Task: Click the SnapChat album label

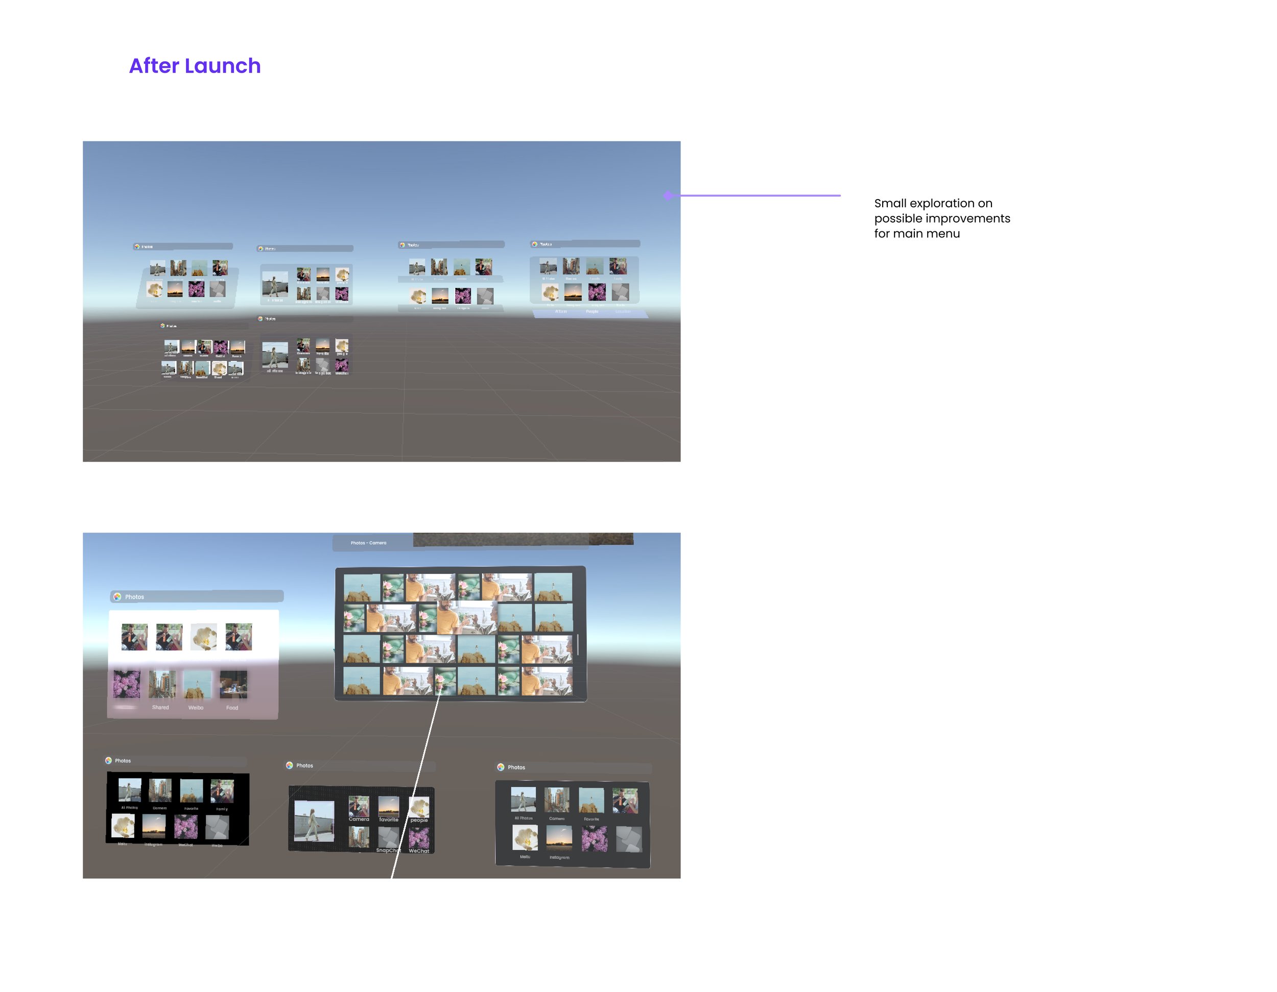Action: (x=388, y=851)
